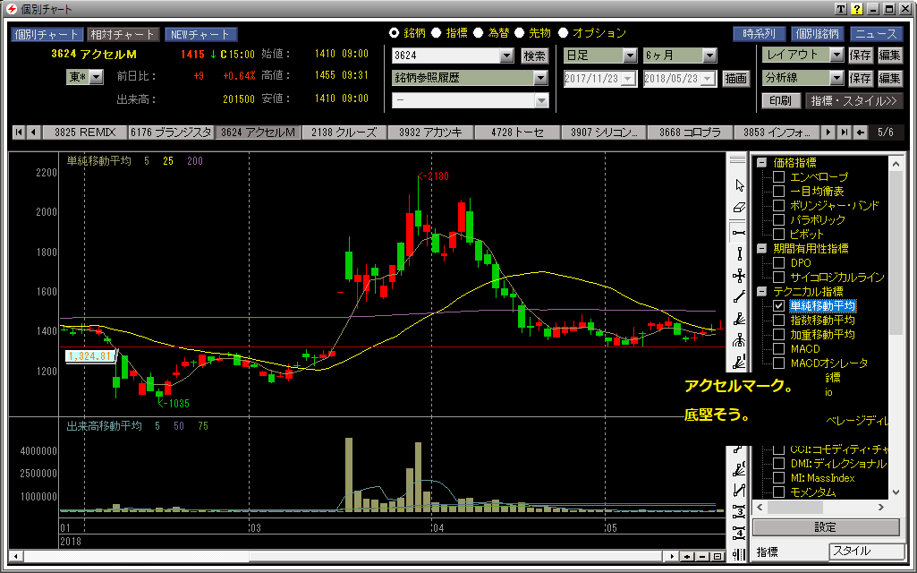Select the crosshair line drawing tool

click(x=739, y=276)
